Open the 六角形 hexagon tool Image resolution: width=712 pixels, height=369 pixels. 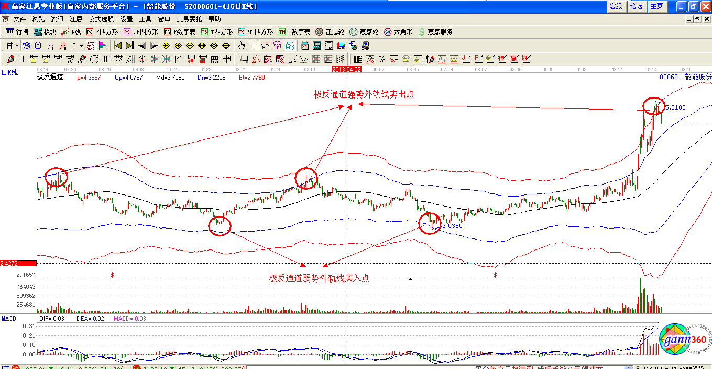(398, 32)
